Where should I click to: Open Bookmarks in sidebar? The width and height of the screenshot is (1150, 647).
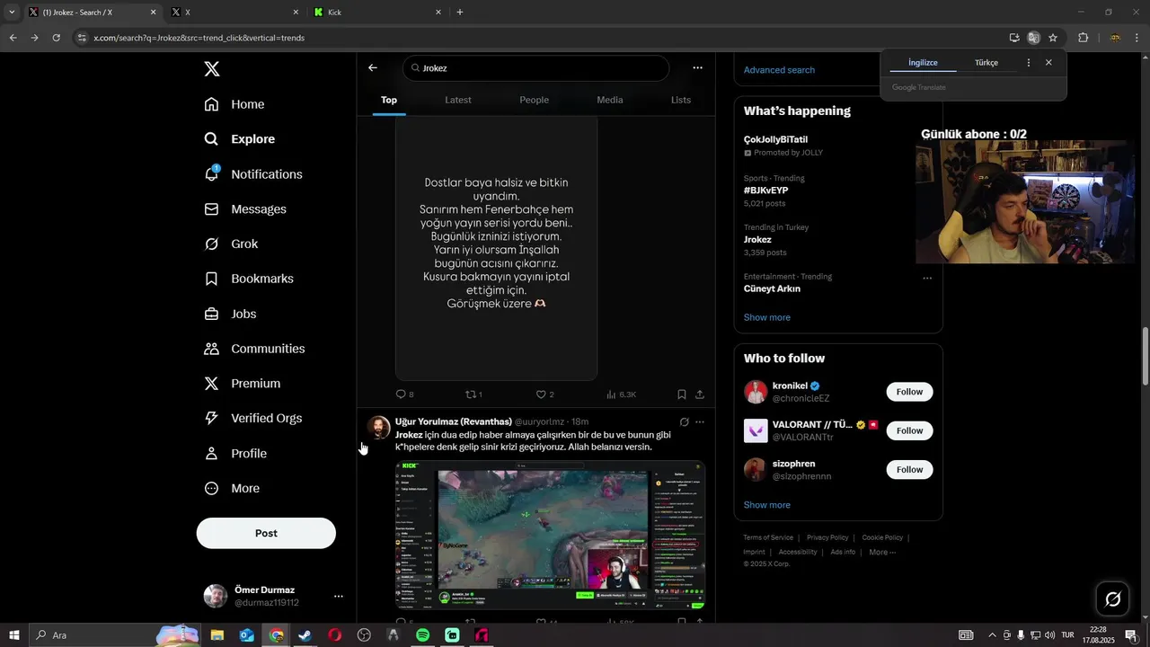[x=249, y=279]
